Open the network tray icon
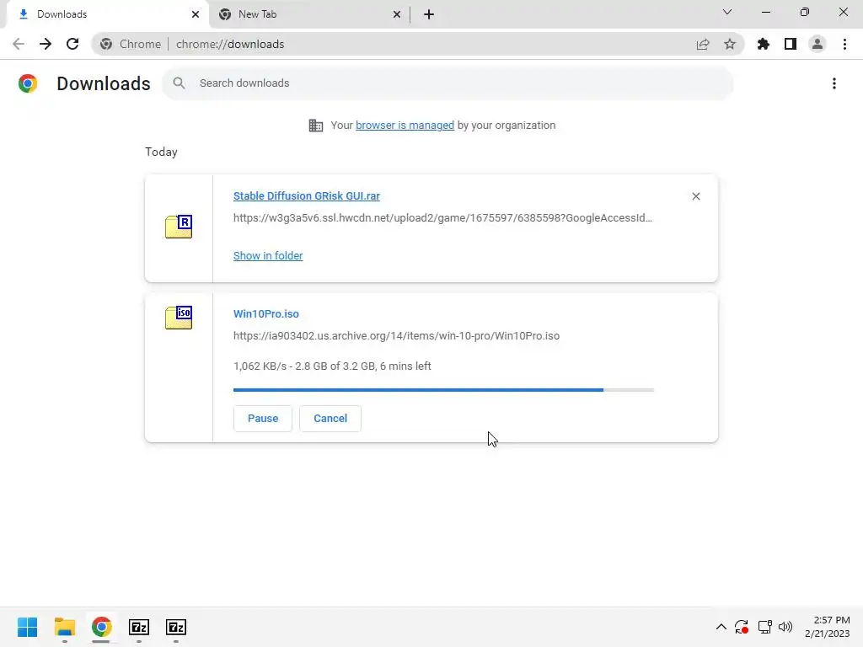The width and height of the screenshot is (863, 647). click(x=764, y=627)
